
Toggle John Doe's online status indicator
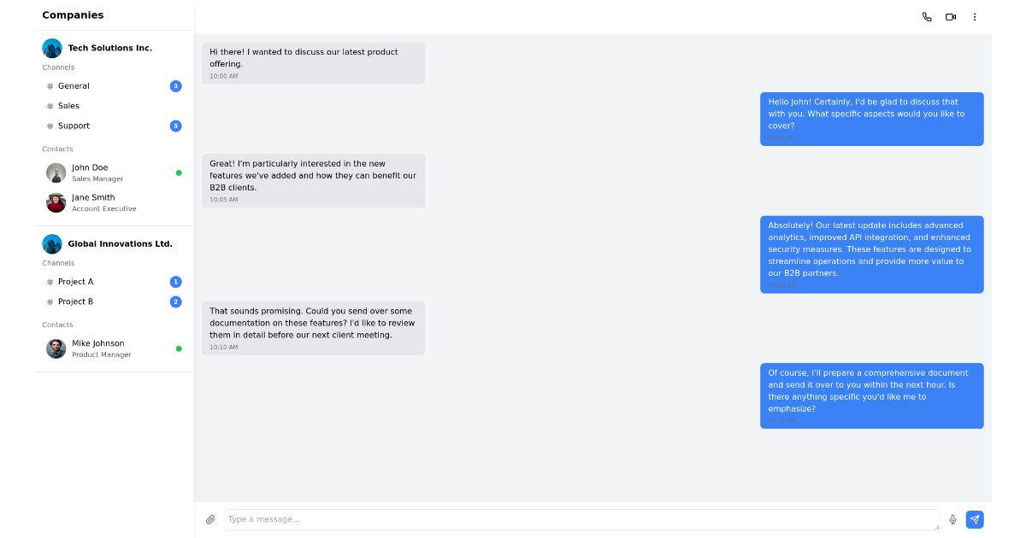coord(179,173)
